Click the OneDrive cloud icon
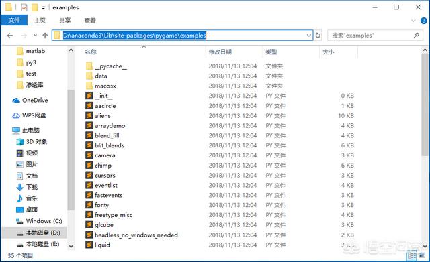The width and height of the screenshot is (430, 262). [x=16, y=101]
